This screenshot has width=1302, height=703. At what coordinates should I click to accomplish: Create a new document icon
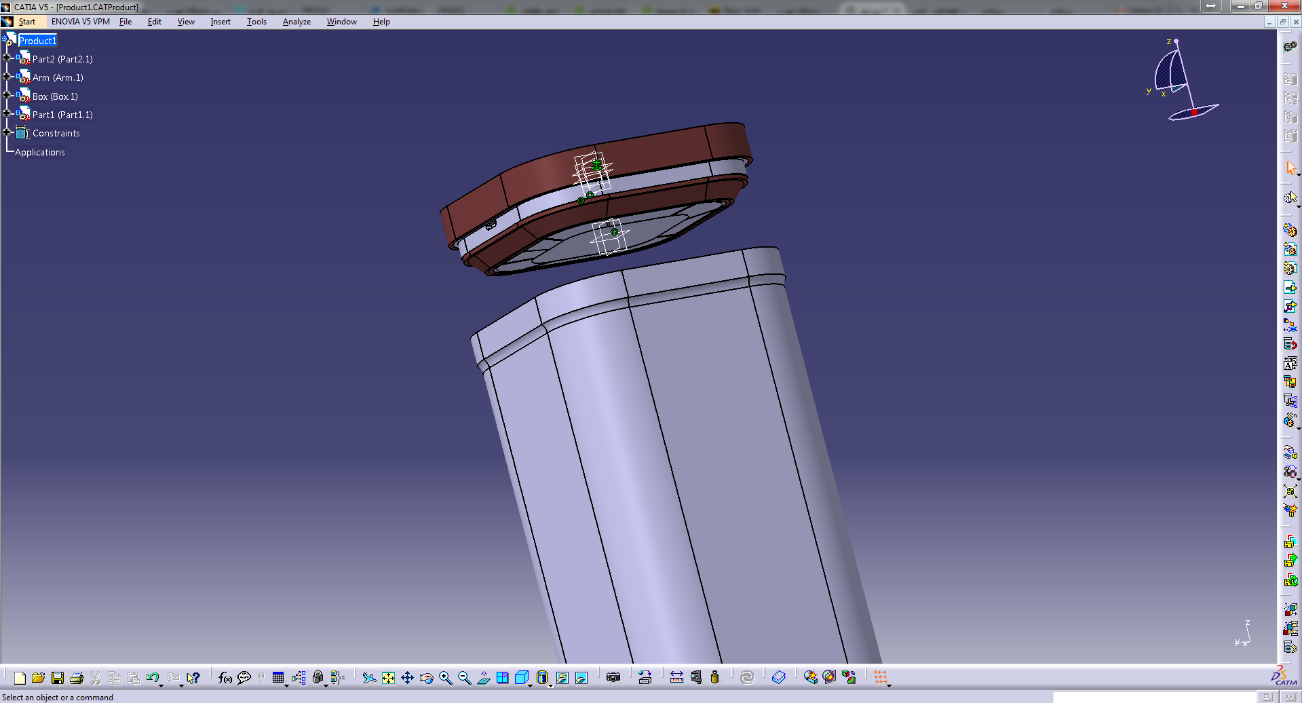pos(20,677)
